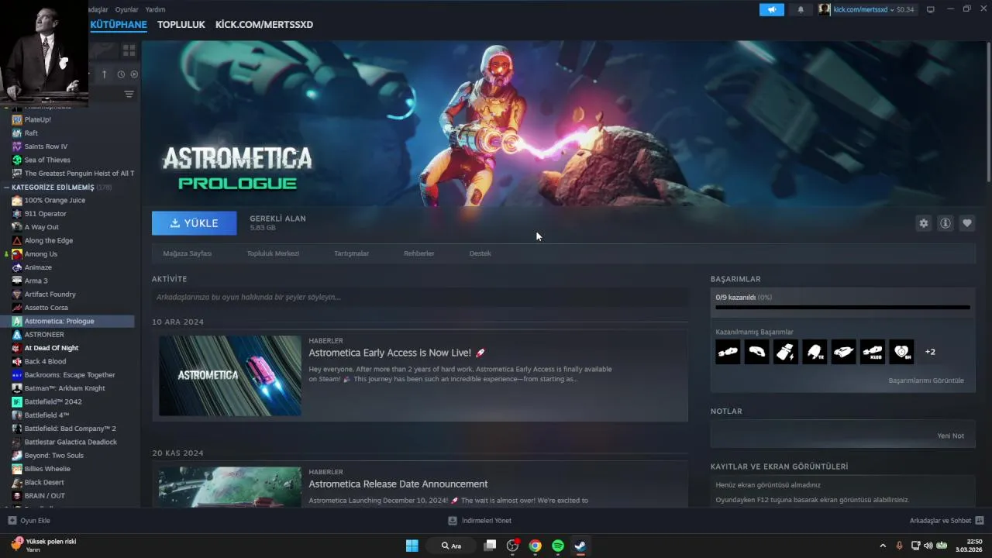
Task: Open Arkadaşlar ve Sohbet panel
Action: click(946, 521)
